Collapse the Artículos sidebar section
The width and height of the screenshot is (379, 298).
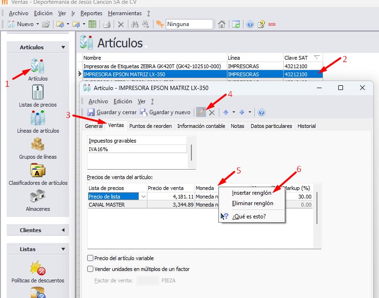63,47
